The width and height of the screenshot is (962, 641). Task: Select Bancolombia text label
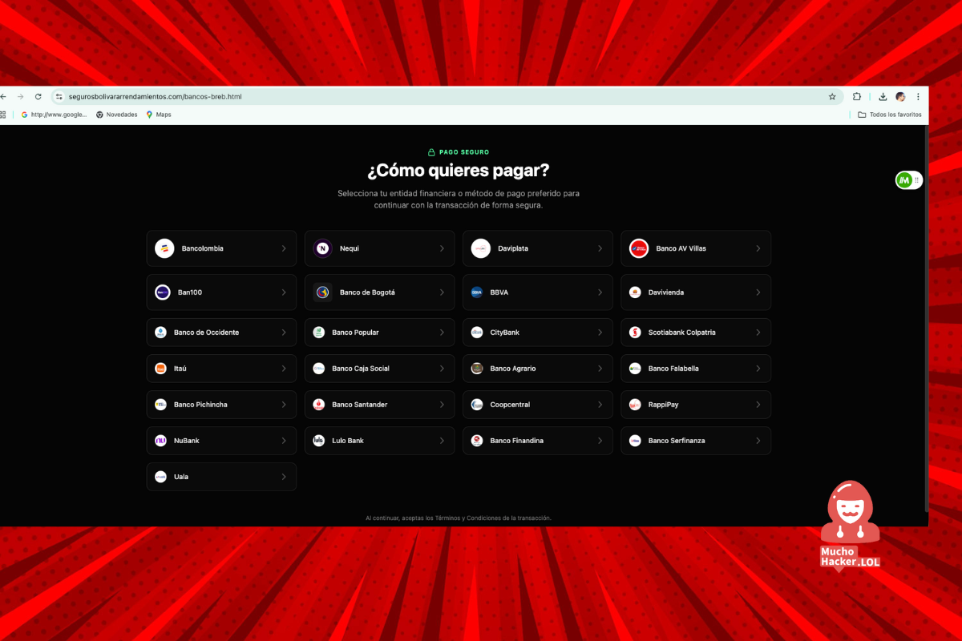[x=203, y=248]
